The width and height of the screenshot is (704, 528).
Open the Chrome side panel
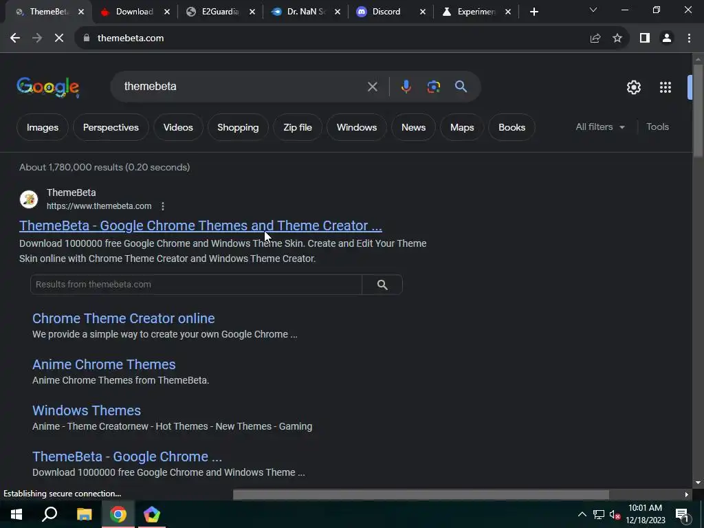645,38
